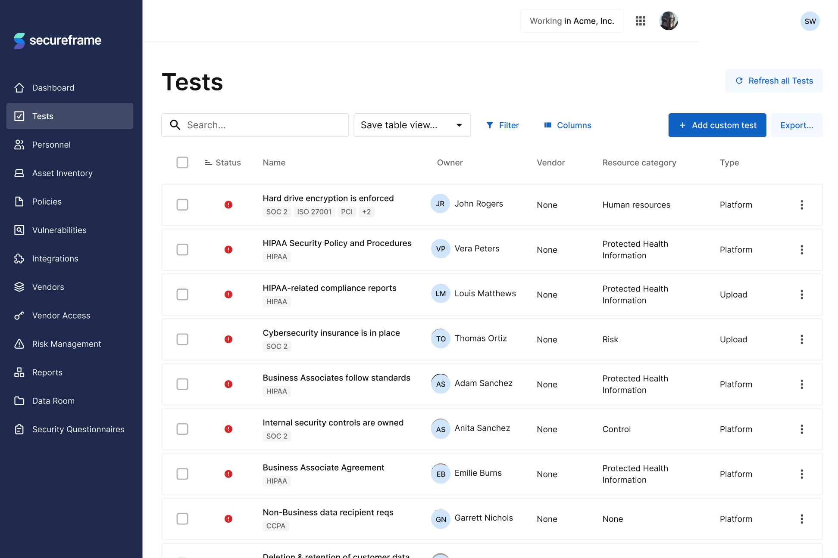Viewport: 838px width, 558px height.
Task: Click red failing status icon for HIPAA-related compliance reports
Action: 228,294
